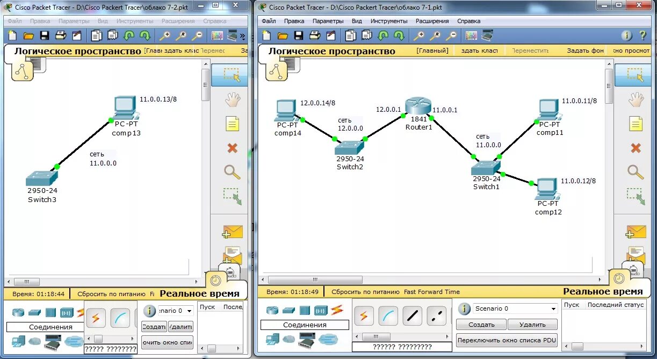Open Инструменты menu in облако 7-1 window
The height and width of the screenshot is (359, 657).
point(389,21)
